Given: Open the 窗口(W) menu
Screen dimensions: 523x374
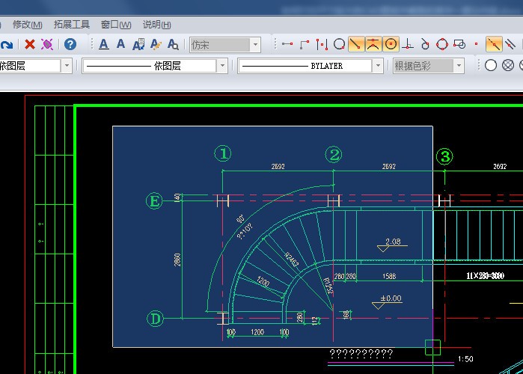Looking at the screenshot, I should pos(115,25).
